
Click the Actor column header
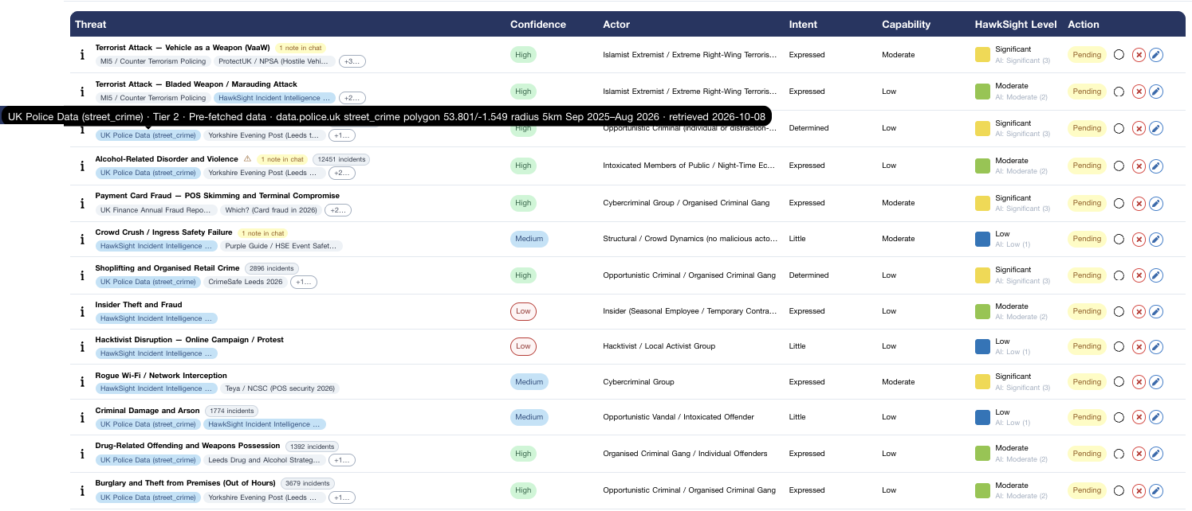click(x=616, y=25)
